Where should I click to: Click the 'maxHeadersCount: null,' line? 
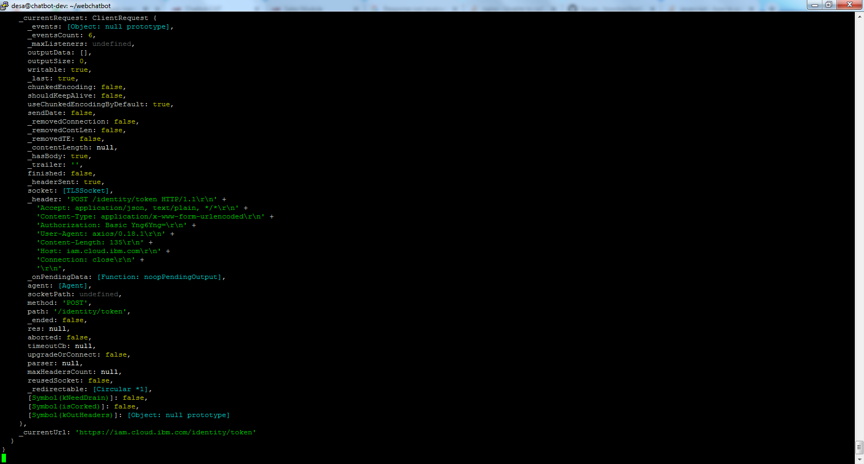75,372
